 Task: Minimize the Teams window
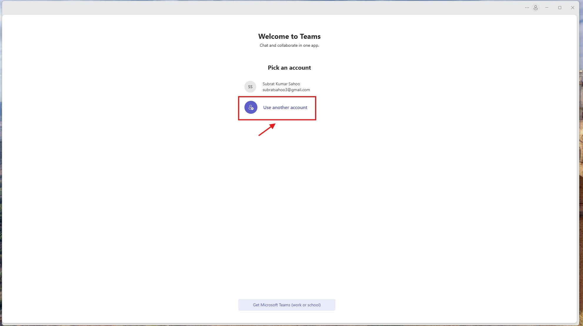(547, 8)
